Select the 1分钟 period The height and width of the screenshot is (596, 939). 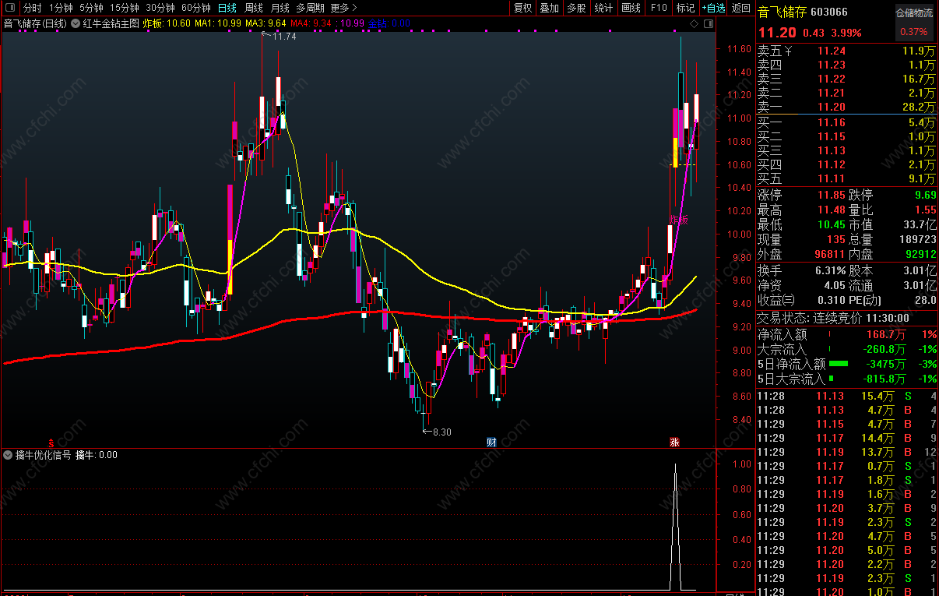[x=61, y=8]
